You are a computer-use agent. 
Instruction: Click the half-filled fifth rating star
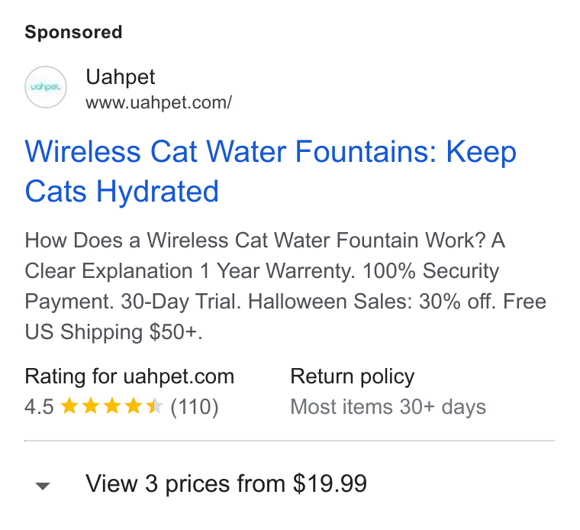tap(154, 406)
